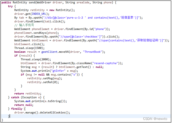Click 'new RetEntity()' in the declaration line
172x123 pixels.
pyautogui.click(x=61, y=10)
